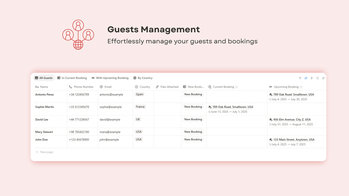
Task: Click the Phone Number column header
Action: tap(82, 87)
